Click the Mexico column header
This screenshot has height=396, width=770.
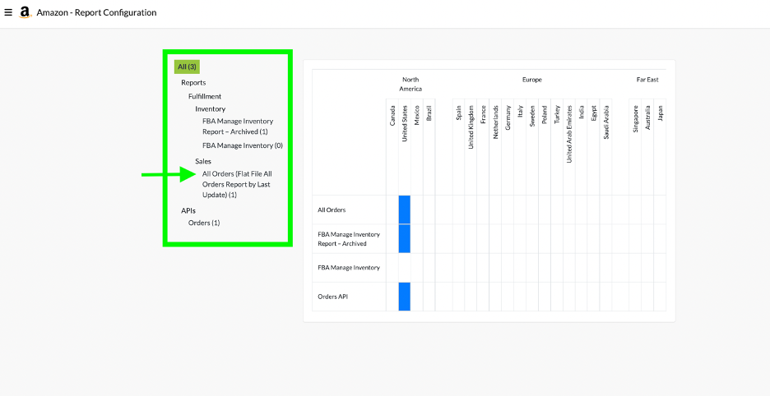click(x=417, y=116)
